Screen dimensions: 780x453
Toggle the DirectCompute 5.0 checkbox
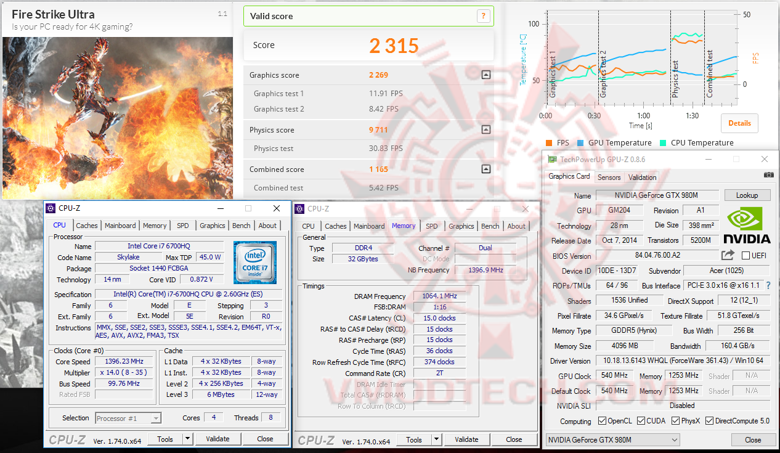[710, 421]
